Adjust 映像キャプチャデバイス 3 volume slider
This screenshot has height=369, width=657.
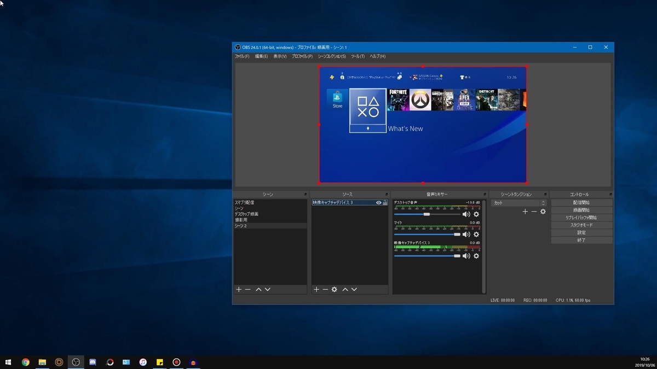427,256
